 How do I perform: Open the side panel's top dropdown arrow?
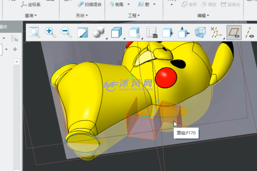point(4,38)
